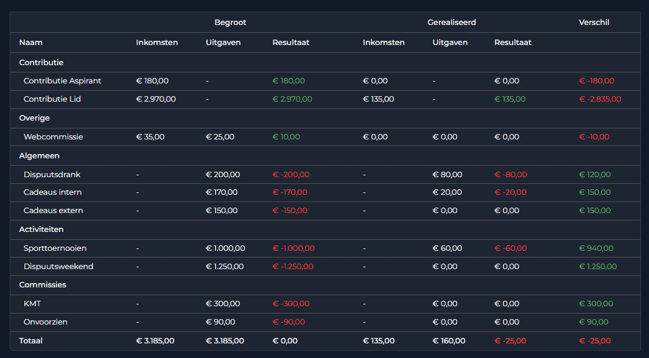
Task: Select the Onvoorzien row name
Action: [x=46, y=322]
